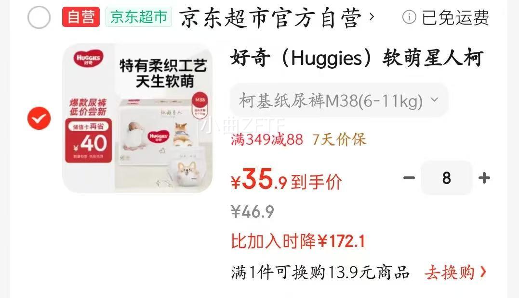
Task: Select the 京东超市官方自营 store checkbox
Action: (x=39, y=17)
